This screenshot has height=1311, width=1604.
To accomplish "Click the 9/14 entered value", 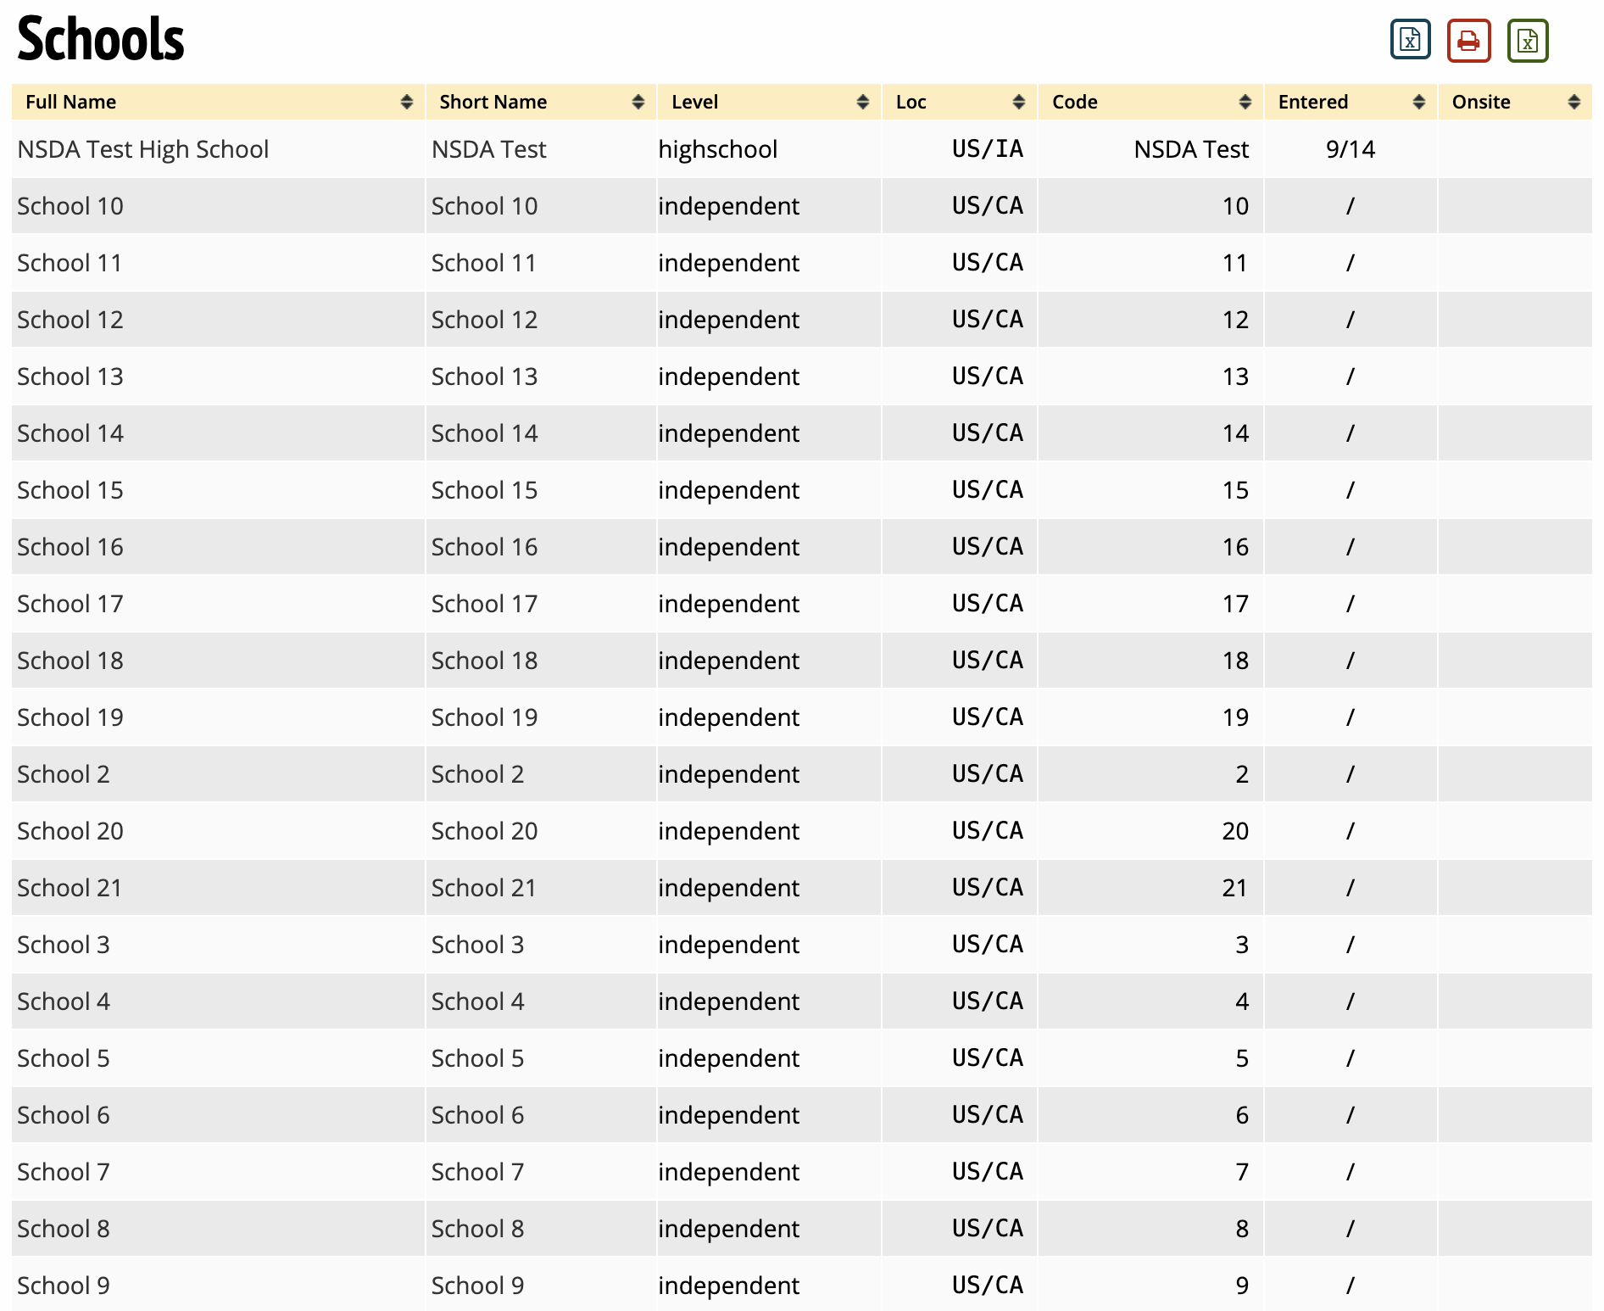I will [x=1350, y=149].
